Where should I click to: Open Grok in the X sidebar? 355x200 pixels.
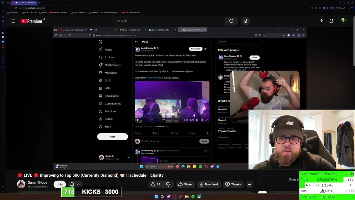tap(105, 81)
